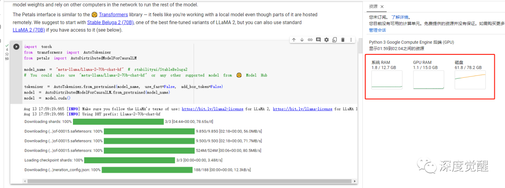
Task: Delete the cell with trash icon
Action: 343,40
